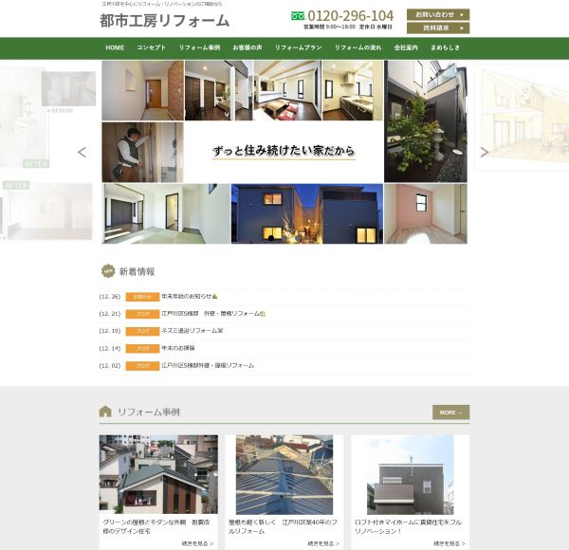This screenshot has width=569, height=550.
Task: Open the 会社案内 menu item
Action: (x=406, y=47)
